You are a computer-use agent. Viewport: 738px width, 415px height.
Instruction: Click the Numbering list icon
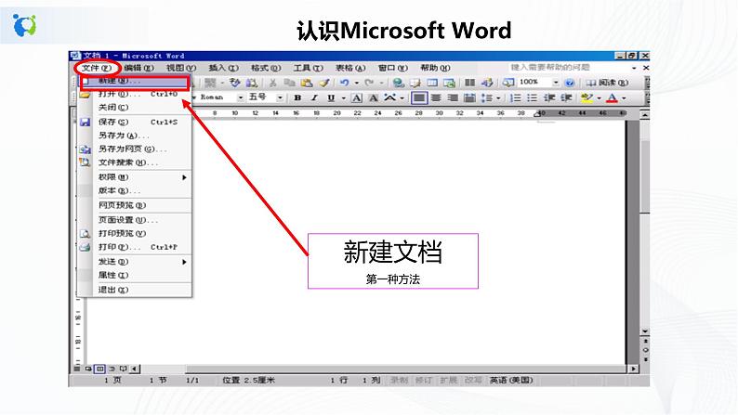515,97
